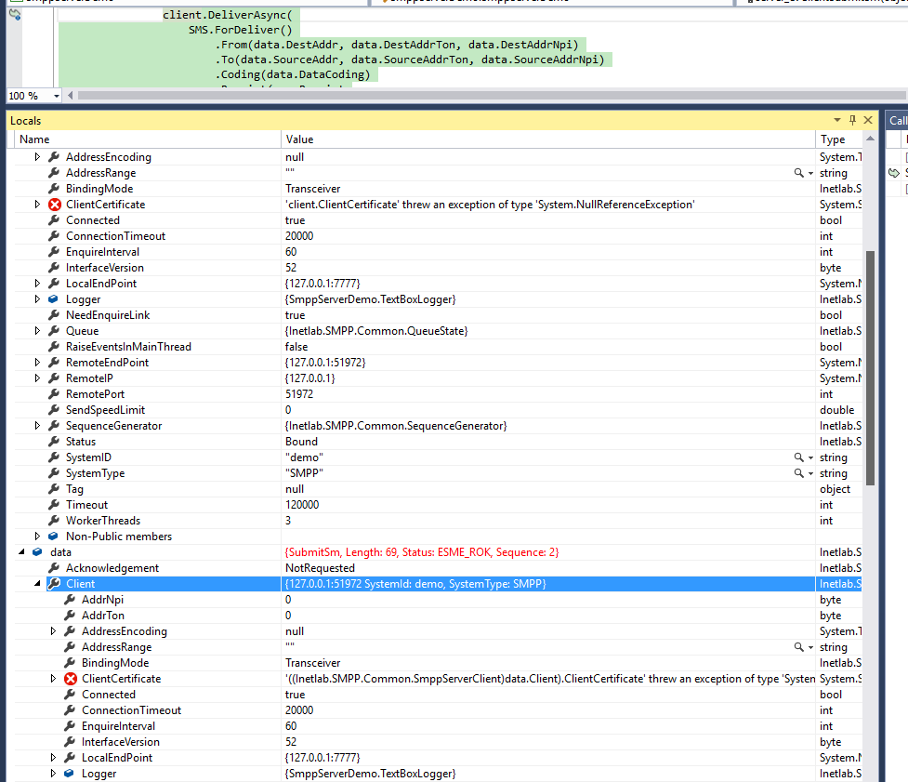The height and width of the screenshot is (782, 908).
Task: Expand the Queue node in Locals
Action: pos(37,330)
